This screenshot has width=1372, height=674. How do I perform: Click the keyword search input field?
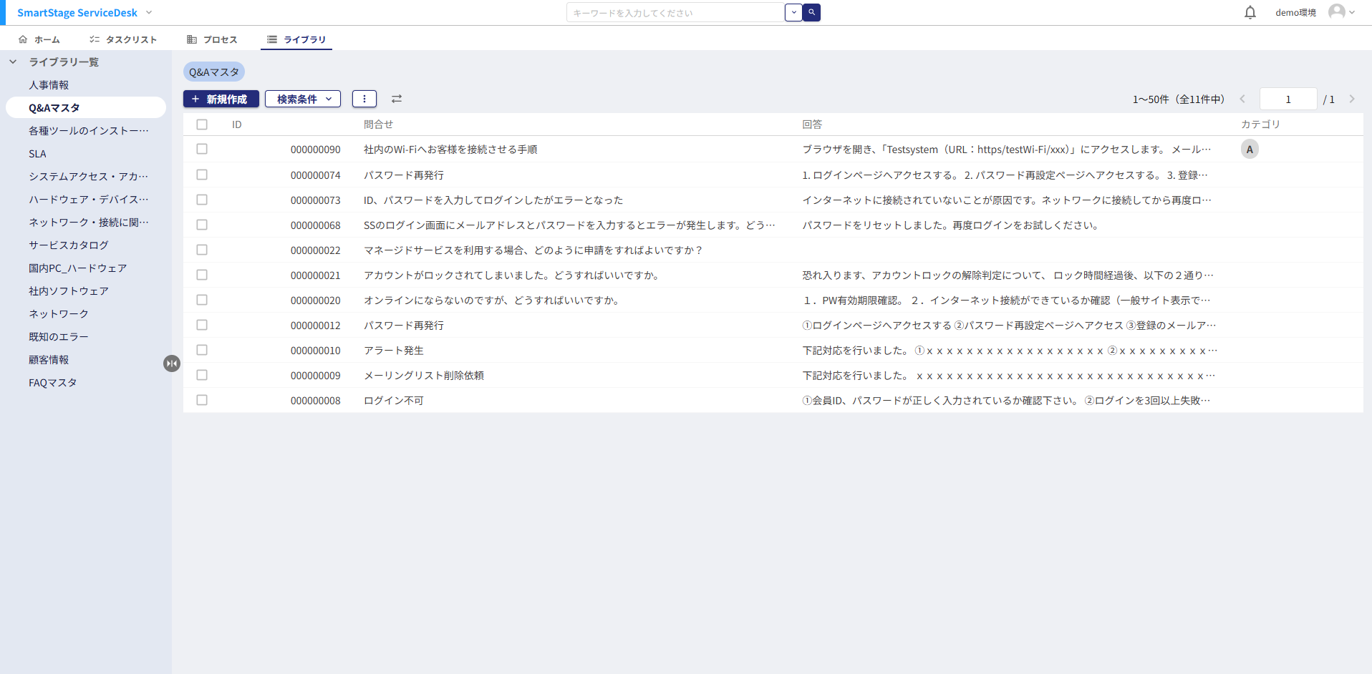pos(675,13)
